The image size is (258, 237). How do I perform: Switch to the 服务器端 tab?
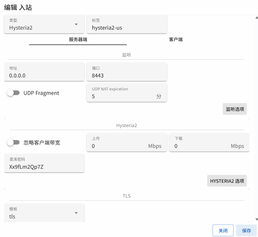78,40
